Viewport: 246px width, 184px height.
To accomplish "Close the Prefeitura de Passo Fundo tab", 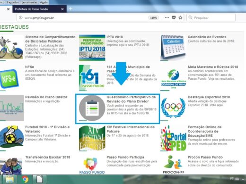I will 62,9.
